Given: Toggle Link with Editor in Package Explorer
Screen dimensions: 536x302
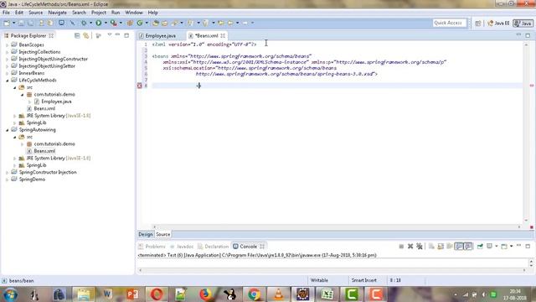Looking at the screenshot, I should pyautogui.click(x=85, y=35).
